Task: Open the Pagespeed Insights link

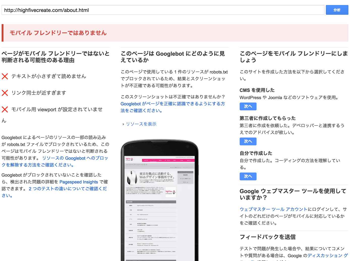Action: click(79, 182)
